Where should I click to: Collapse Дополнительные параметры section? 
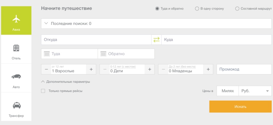point(66,82)
